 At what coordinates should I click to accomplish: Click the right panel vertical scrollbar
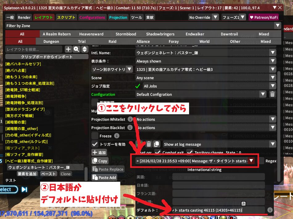[x=279, y=123]
